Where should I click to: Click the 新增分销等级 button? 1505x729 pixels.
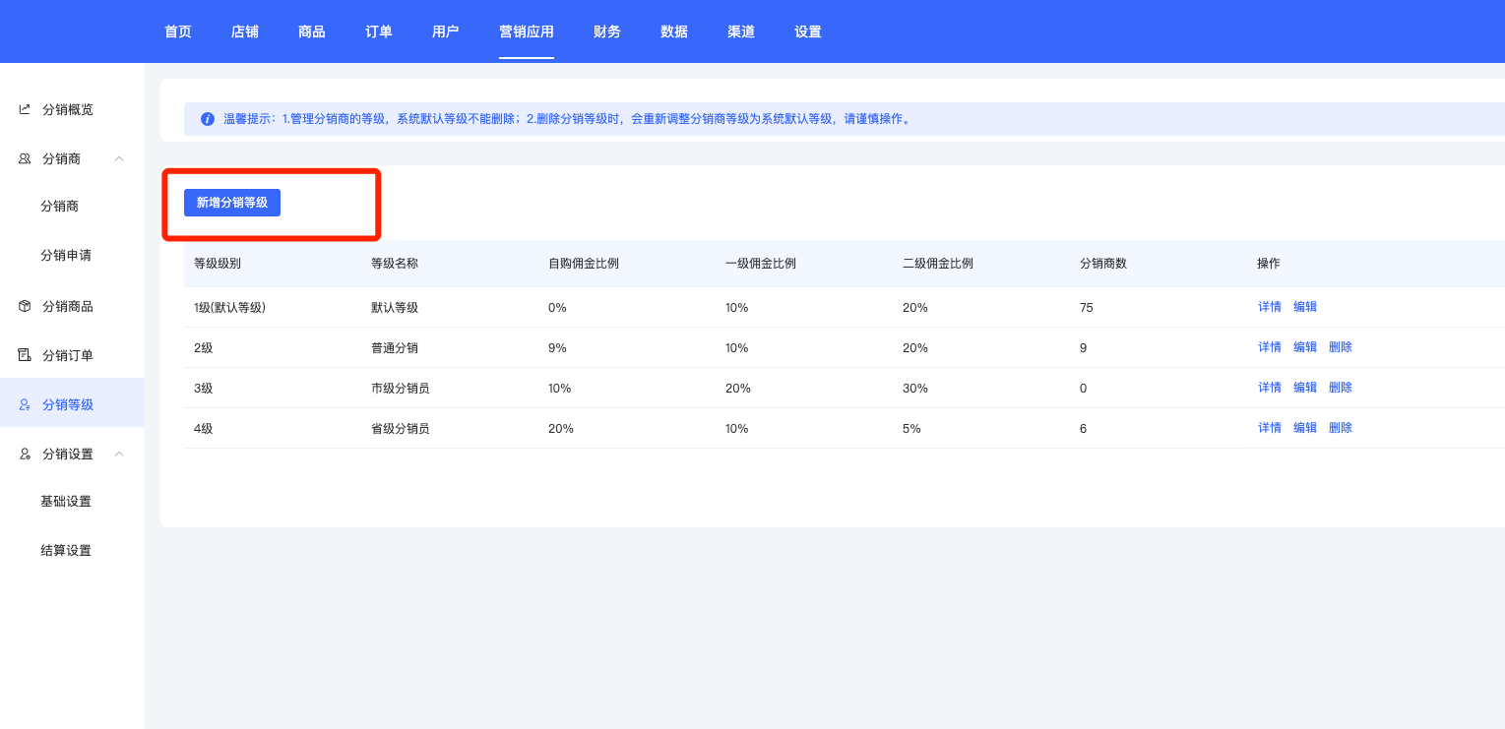pyautogui.click(x=232, y=203)
